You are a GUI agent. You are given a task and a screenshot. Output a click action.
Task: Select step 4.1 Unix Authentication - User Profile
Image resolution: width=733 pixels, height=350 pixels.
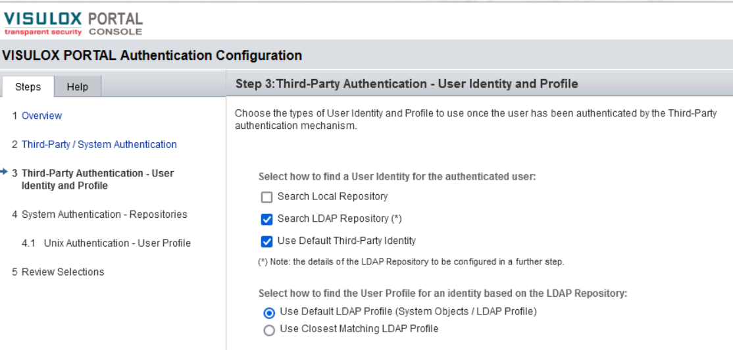pyautogui.click(x=117, y=243)
